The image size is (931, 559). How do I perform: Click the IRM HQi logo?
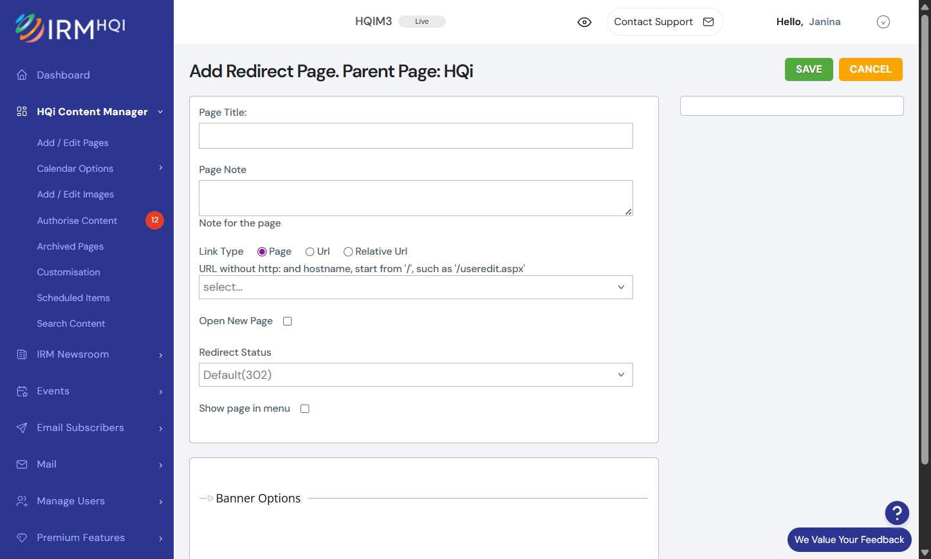(x=70, y=28)
